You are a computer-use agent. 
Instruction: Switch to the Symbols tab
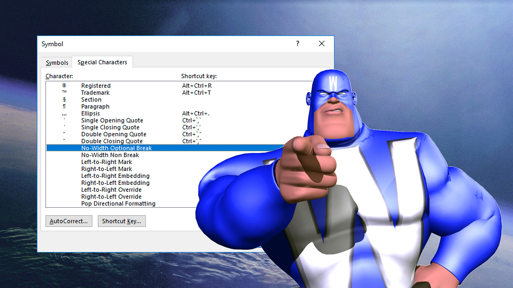(x=57, y=62)
